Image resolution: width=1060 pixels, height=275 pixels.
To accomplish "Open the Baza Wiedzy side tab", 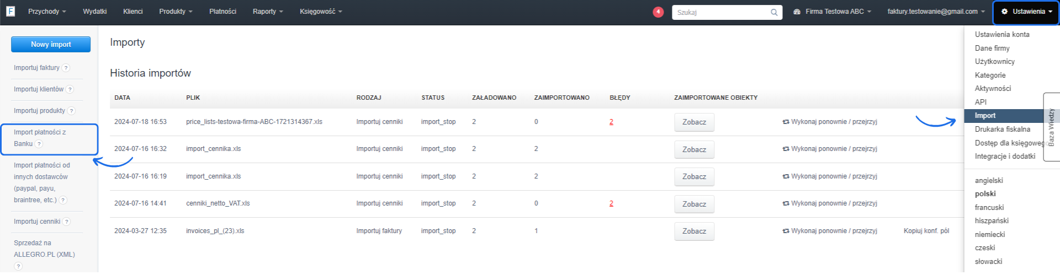I will coord(1052,127).
